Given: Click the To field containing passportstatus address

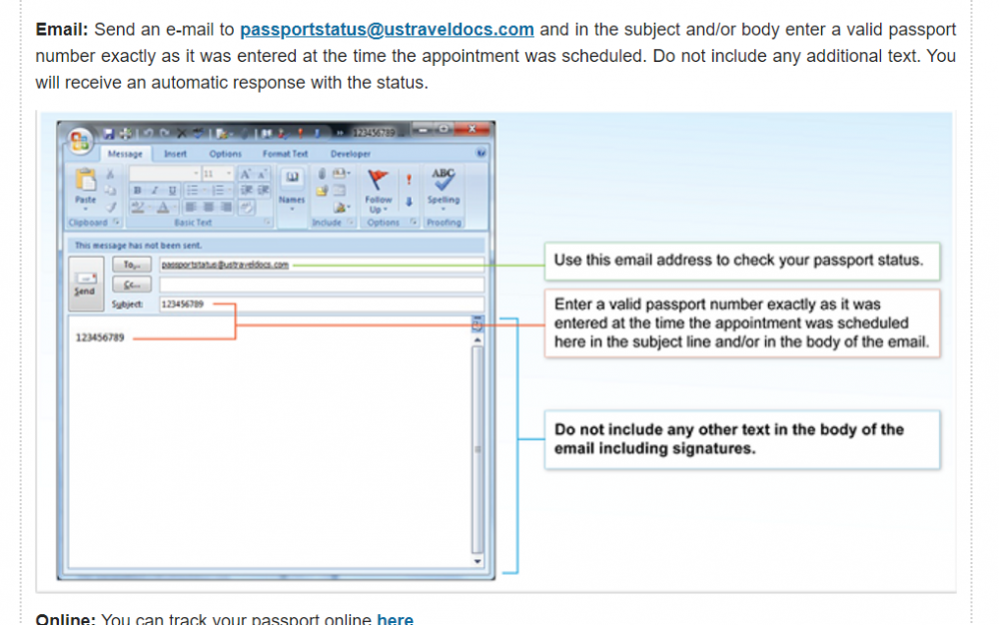Looking at the screenshot, I should pyautogui.click(x=322, y=265).
